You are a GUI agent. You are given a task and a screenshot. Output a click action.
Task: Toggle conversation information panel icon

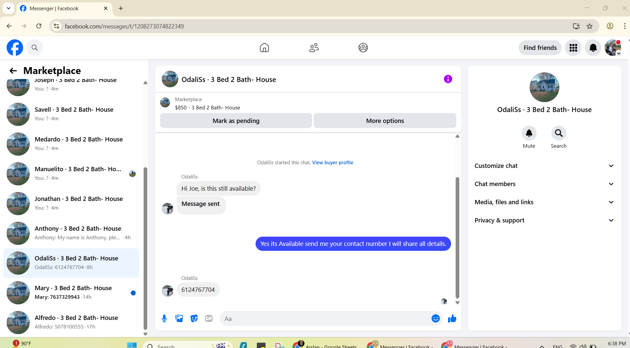click(x=448, y=79)
